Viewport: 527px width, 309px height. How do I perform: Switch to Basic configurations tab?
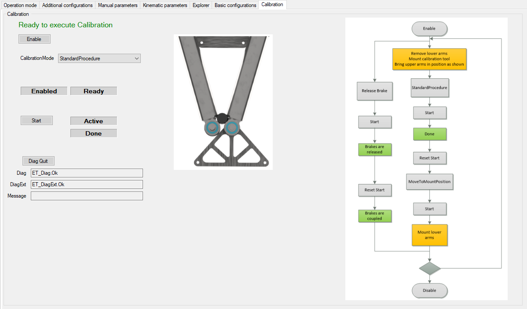[235, 5]
